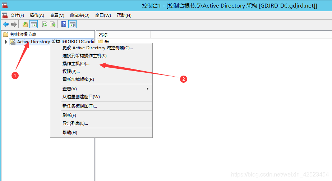Click the 名称 column header

124,35
